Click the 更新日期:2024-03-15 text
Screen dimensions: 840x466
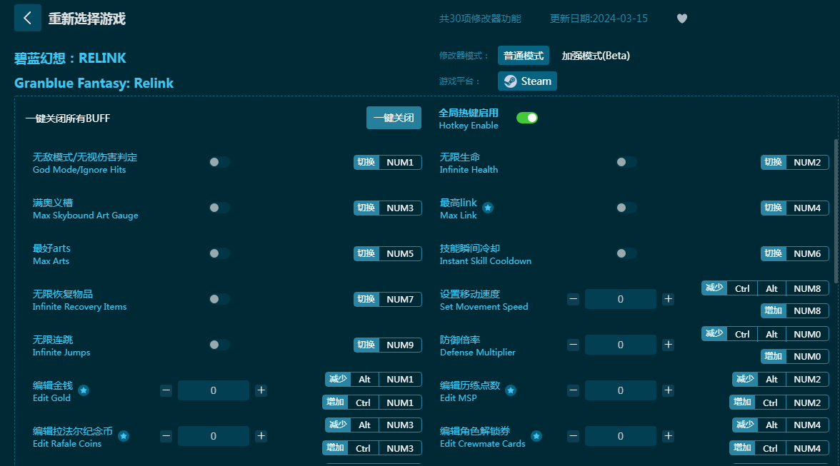click(599, 19)
